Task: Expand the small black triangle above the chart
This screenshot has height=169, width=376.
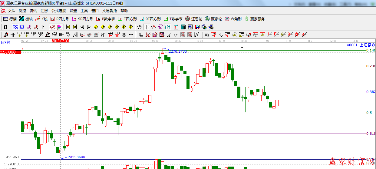Action: (242, 48)
